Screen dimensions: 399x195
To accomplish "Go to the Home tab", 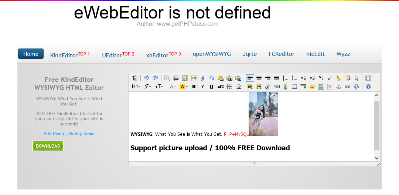I will tap(31, 54).
